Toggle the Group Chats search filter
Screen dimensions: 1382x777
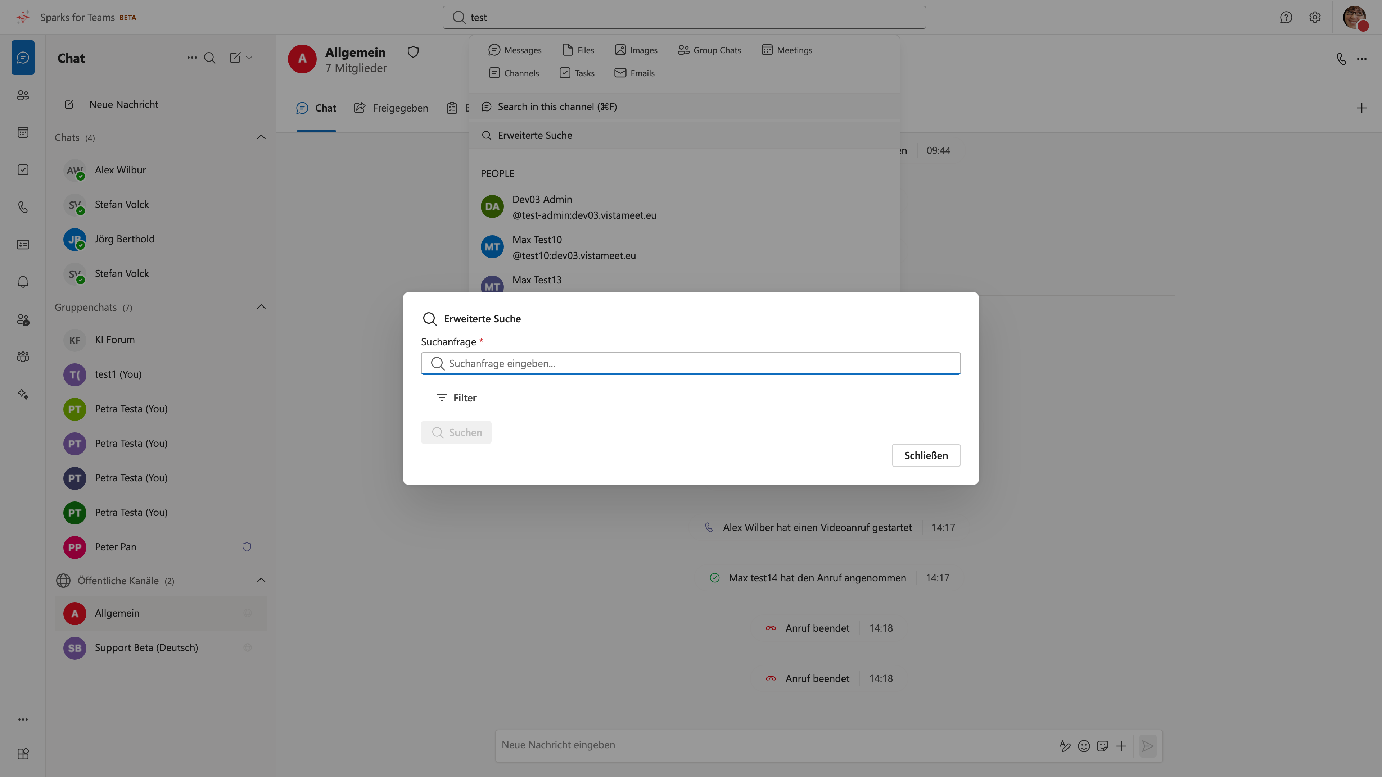(709, 50)
